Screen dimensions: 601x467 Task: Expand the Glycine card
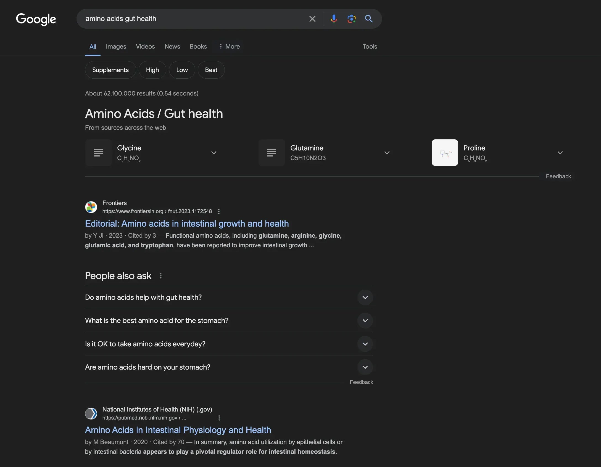point(214,153)
